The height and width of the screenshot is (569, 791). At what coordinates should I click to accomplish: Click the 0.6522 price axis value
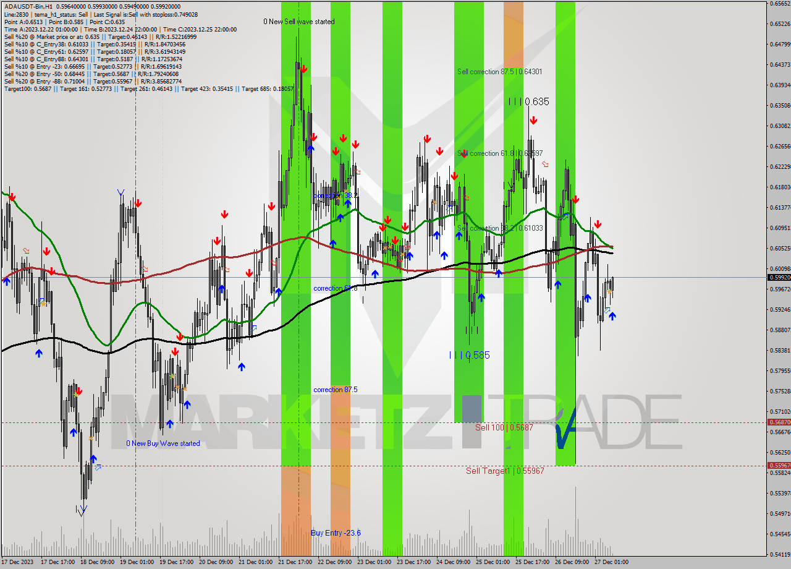pos(780,24)
